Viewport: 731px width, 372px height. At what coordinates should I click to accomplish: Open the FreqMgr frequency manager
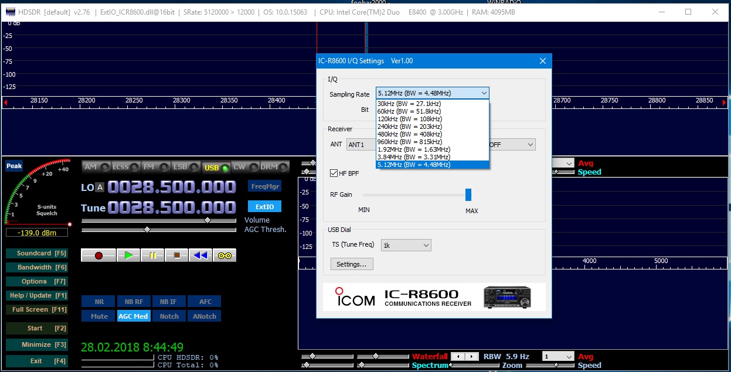pyautogui.click(x=264, y=186)
